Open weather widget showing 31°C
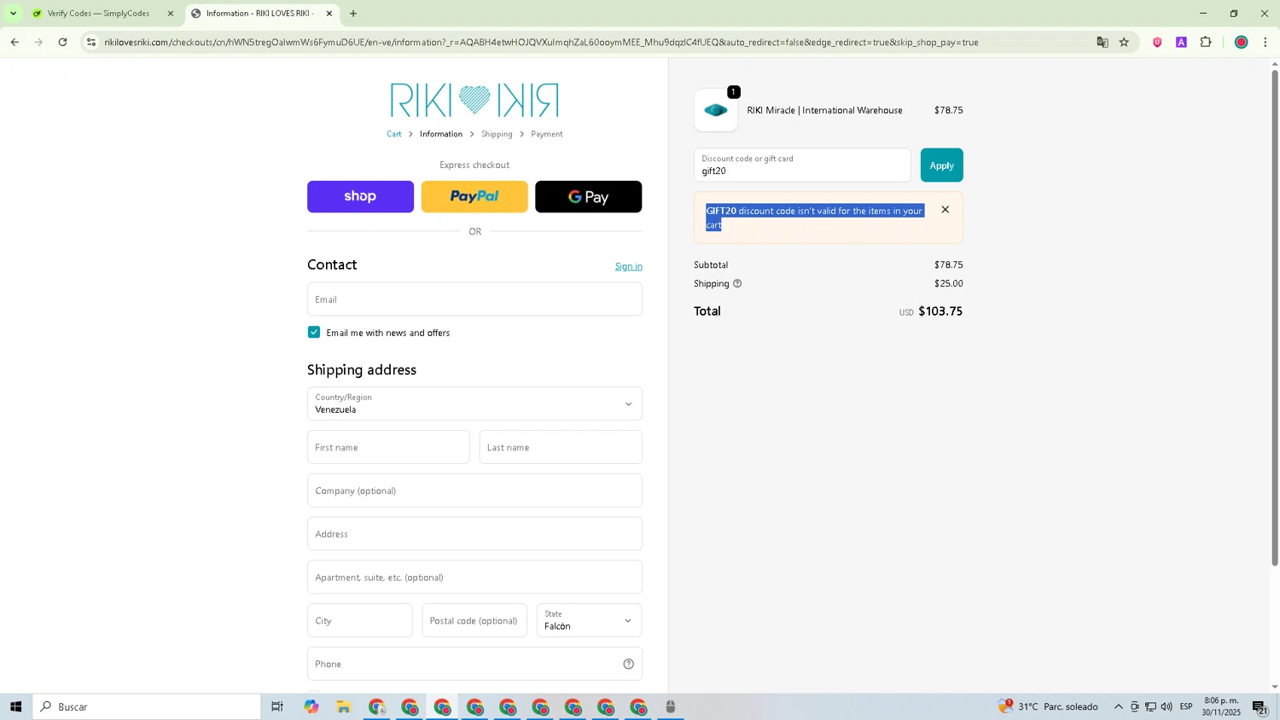The height and width of the screenshot is (720, 1280). (1049, 706)
